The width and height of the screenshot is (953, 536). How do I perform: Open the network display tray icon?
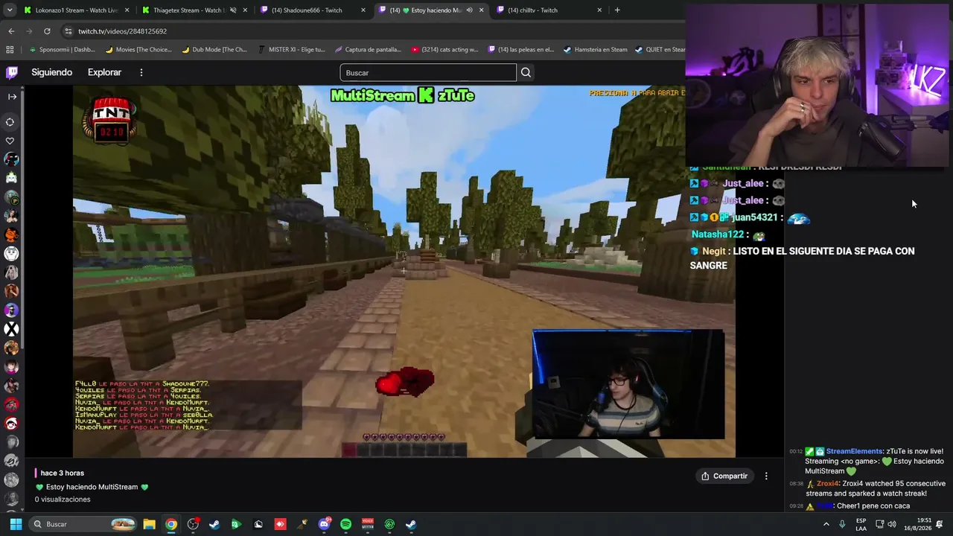tap(879, 524)
